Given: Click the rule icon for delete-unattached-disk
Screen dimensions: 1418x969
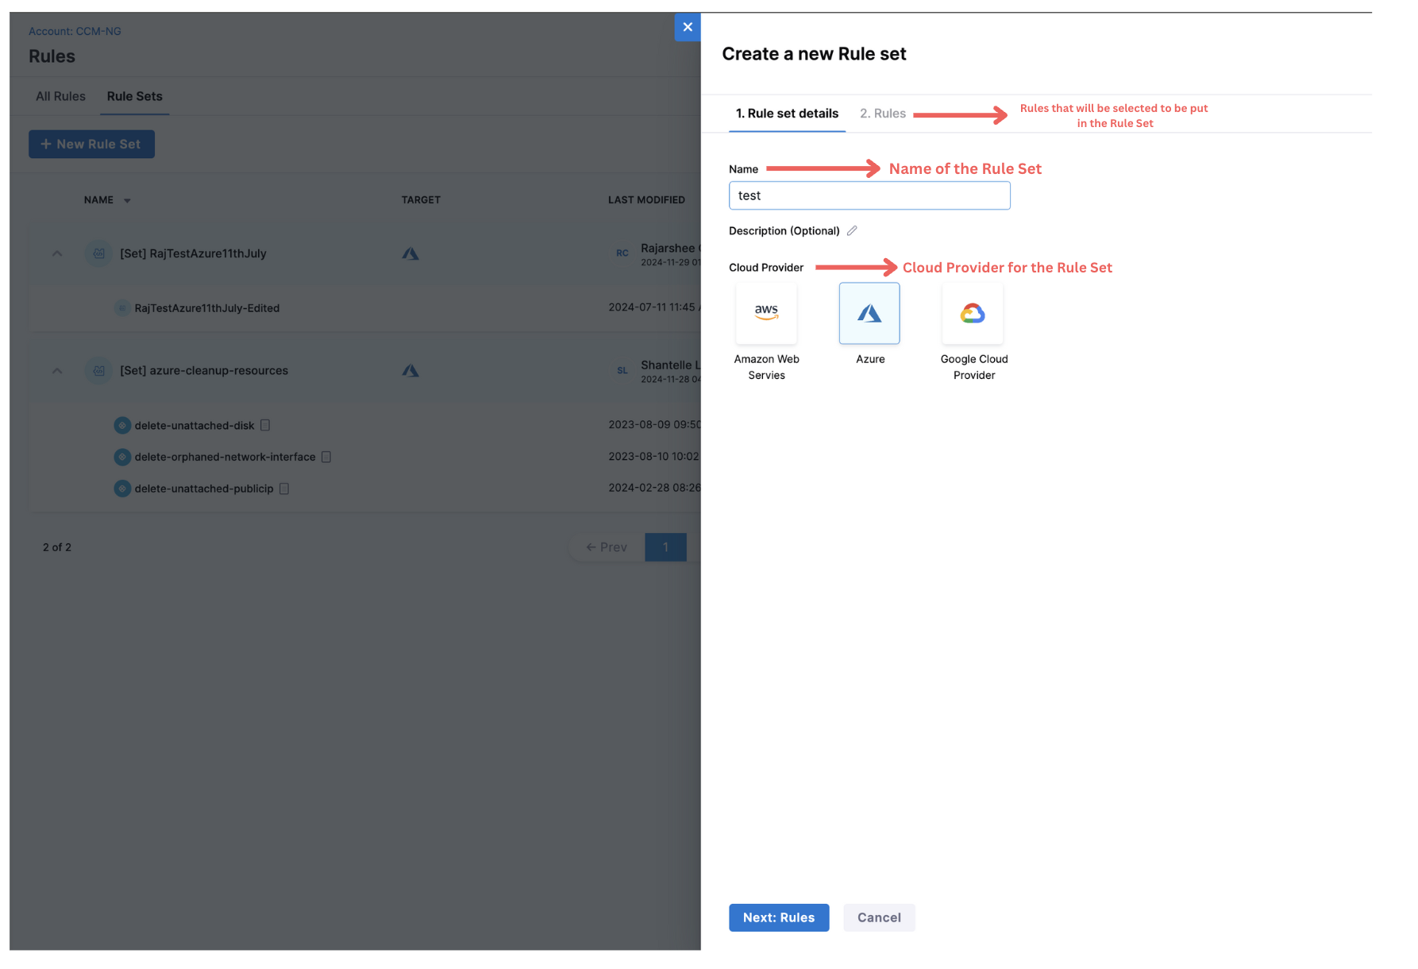Looking at the screenshot, I should pyautogui.click(x=122, y=426).
